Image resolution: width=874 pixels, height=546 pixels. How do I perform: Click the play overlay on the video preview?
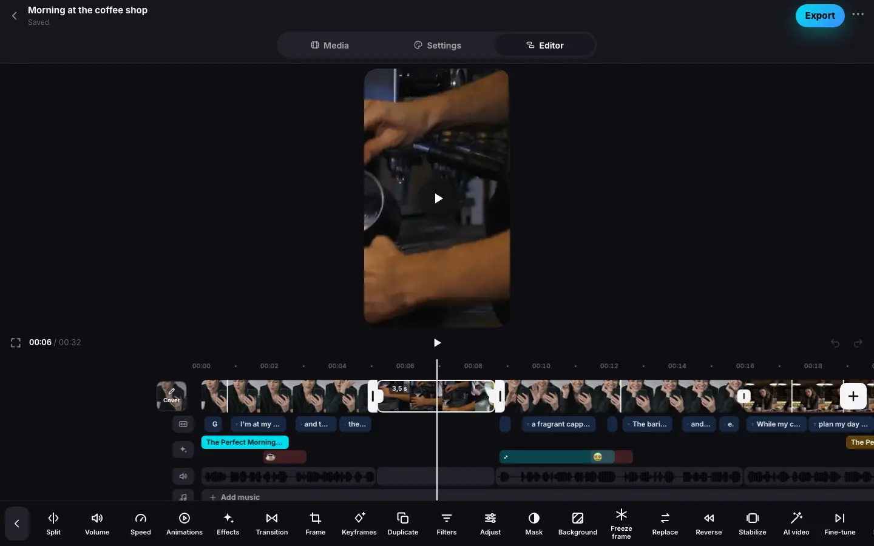coord(438,198)
